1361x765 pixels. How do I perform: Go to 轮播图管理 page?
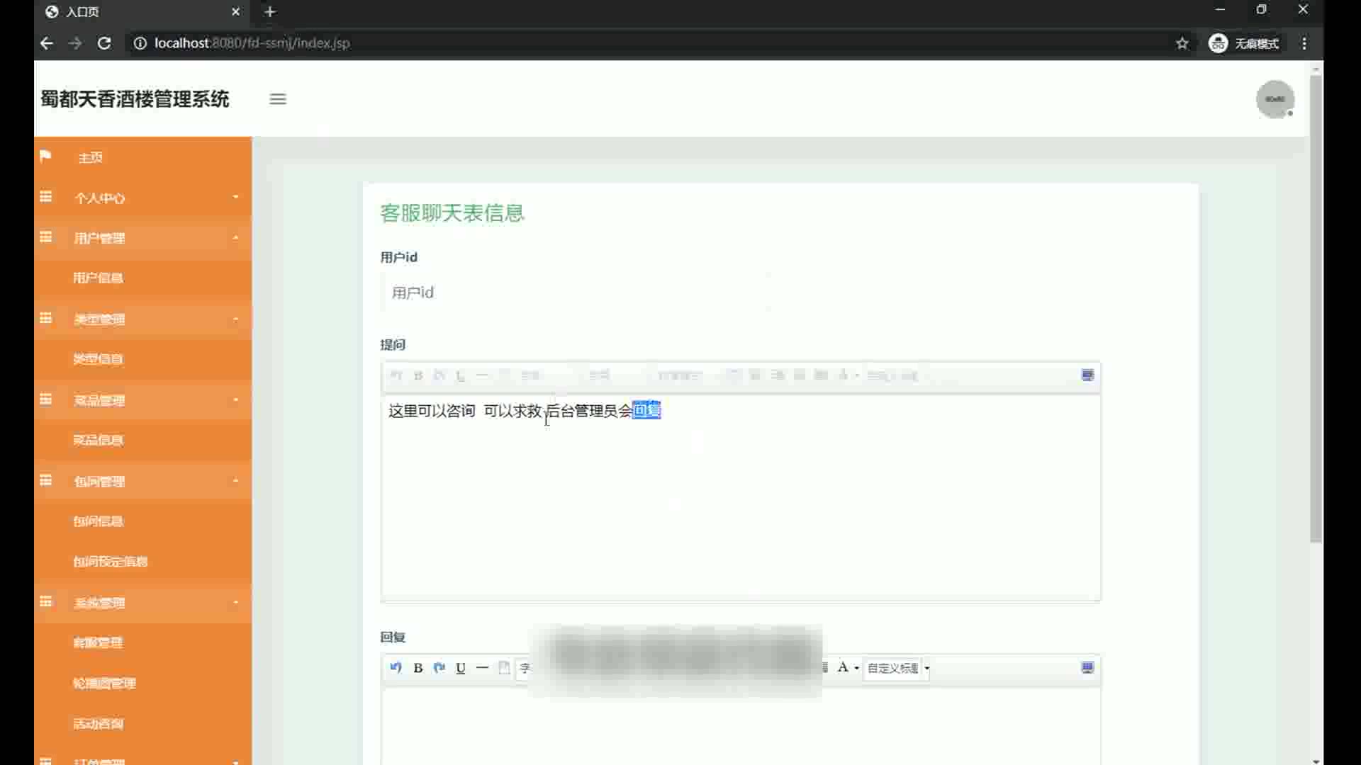[104, 683]
